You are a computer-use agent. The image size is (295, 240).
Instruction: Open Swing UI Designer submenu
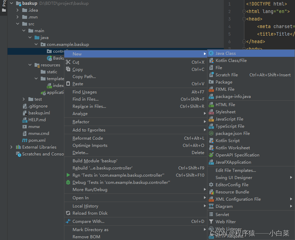point(251,177)
